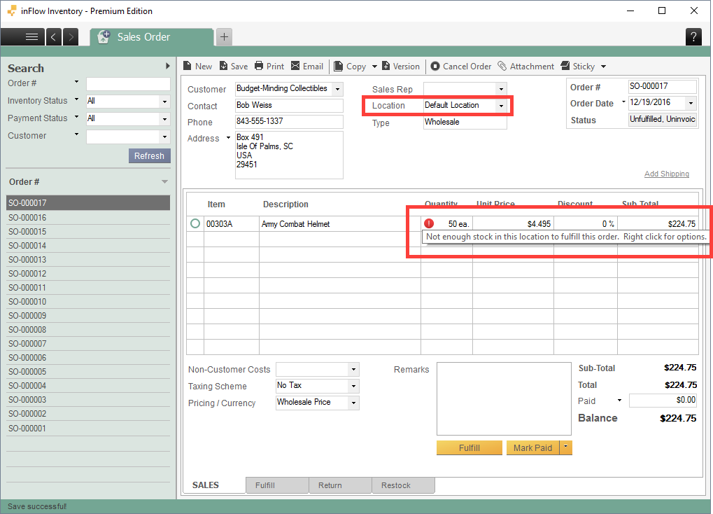Expand the Sticky dropdown arrow
Viewport: 713px width, 514px height.
[603, 67]
